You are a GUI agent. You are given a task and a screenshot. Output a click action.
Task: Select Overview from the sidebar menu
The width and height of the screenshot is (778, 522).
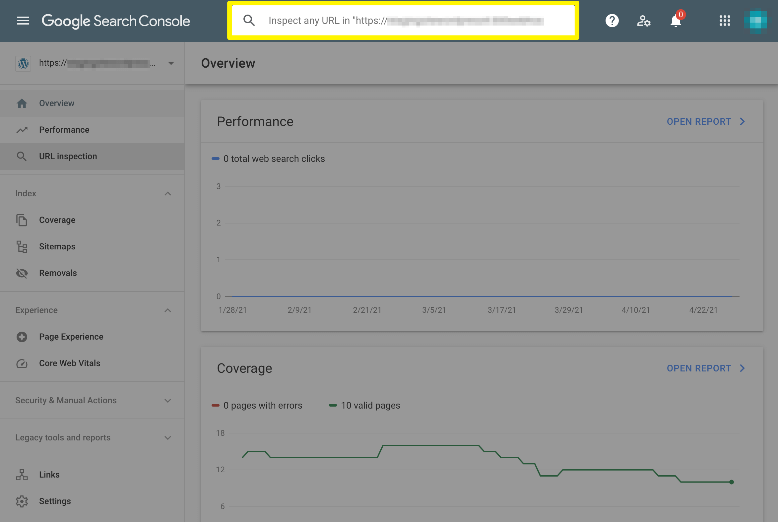[x=56, y=102]
